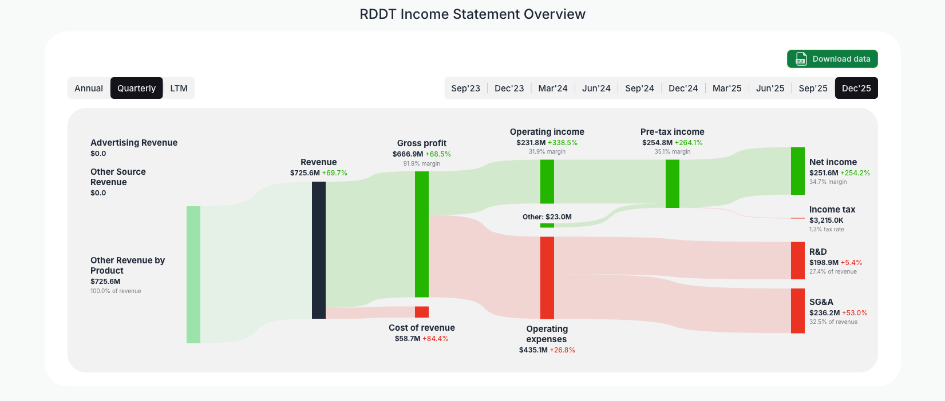945x401 pixels.
Task: Click the $198.9M +5.4% R&D value
Action: 836,263
